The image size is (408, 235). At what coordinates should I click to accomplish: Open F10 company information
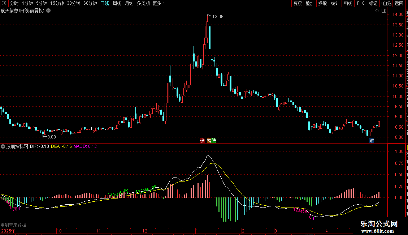point(361,3)
